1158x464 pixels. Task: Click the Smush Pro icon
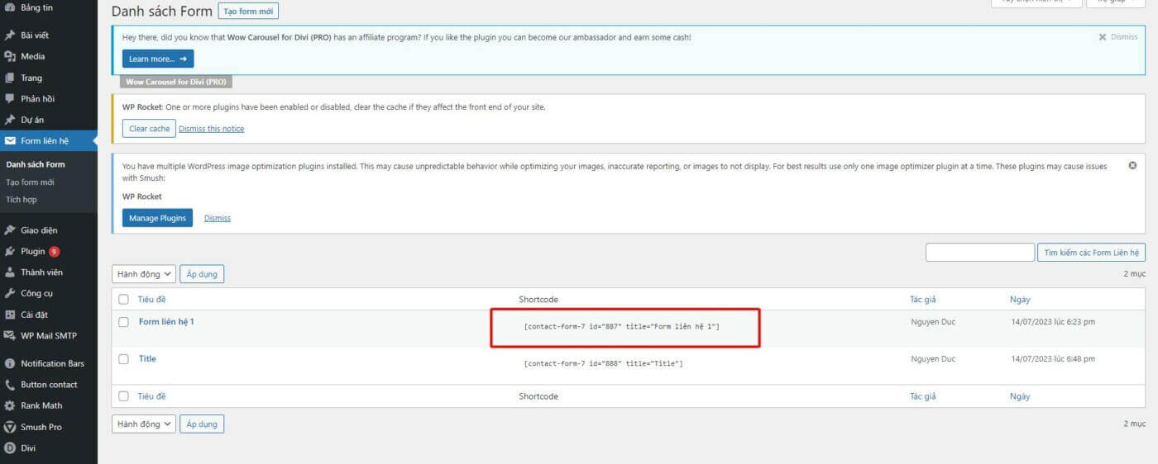click(10, 427)
